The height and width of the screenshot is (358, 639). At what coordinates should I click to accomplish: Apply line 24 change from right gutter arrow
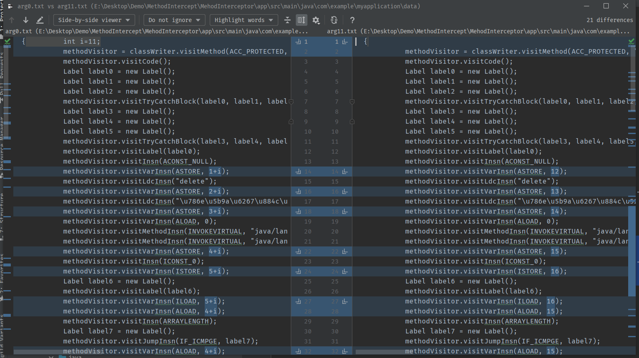[345, 271]
